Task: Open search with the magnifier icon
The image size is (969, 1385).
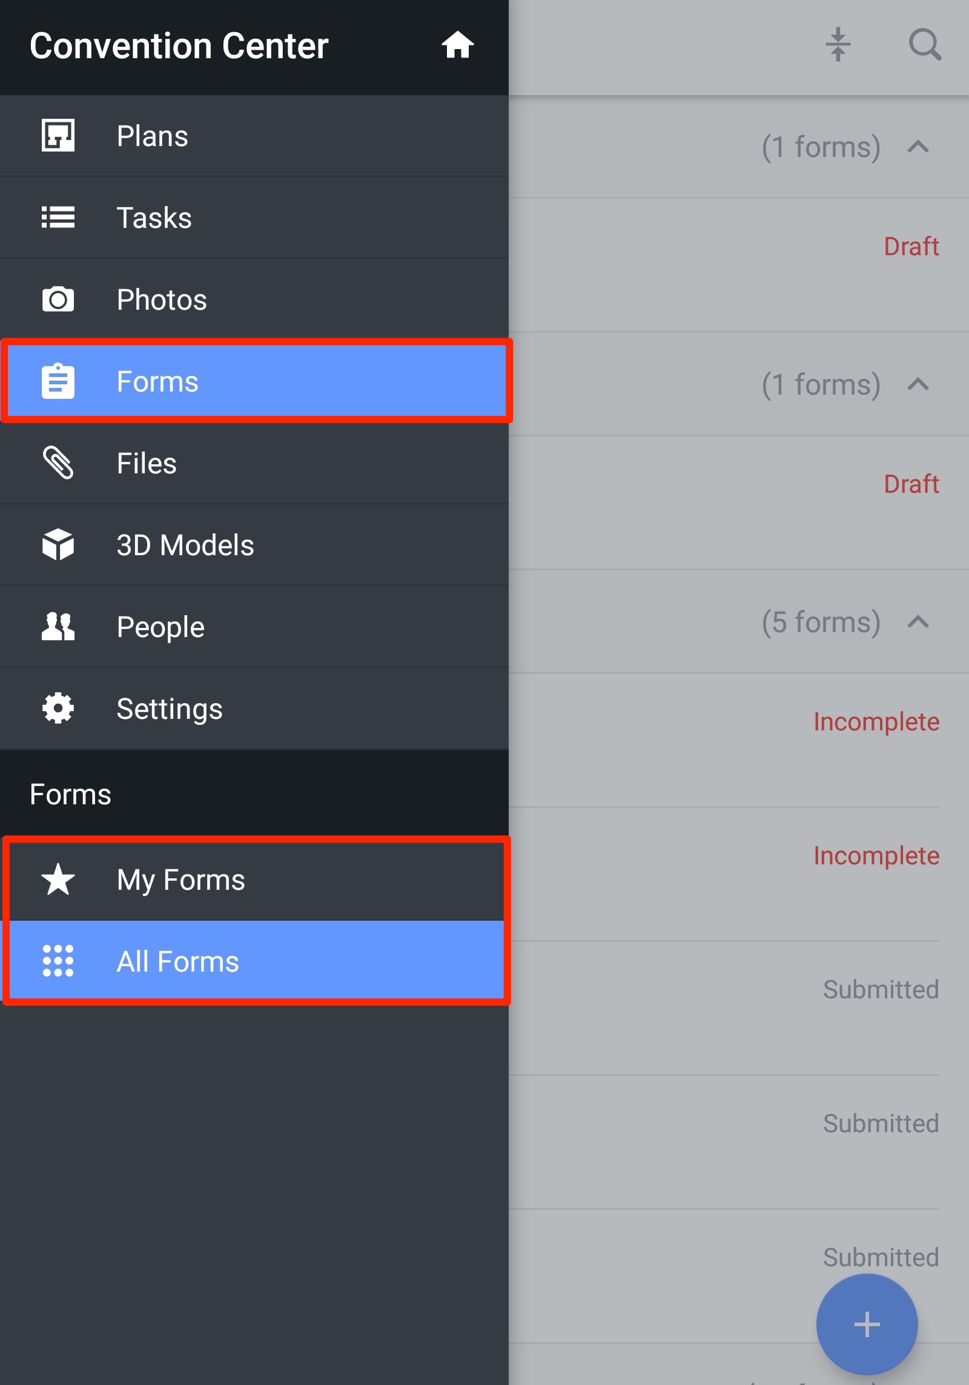Action: tap(925, 45)
